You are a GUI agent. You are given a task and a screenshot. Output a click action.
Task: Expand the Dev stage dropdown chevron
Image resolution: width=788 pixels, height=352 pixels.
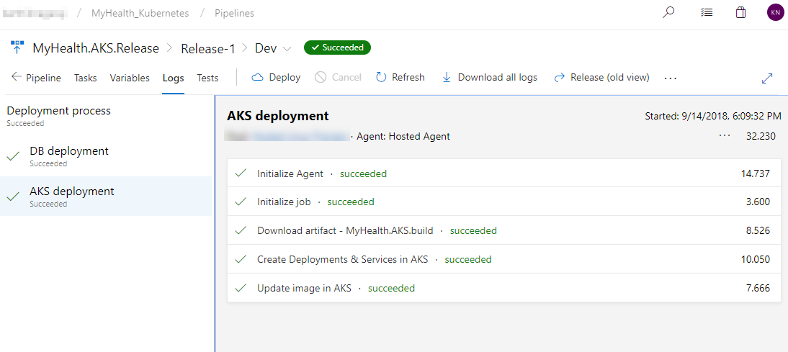287,49
